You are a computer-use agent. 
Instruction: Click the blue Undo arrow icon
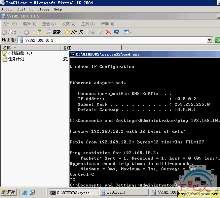click(116, 32)
